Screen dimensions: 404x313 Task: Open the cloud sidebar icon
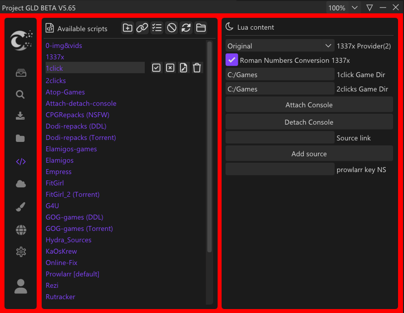tap(21, 184)
